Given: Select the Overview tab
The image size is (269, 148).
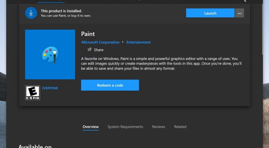Looking at the screenshot, I should point(90,127).
